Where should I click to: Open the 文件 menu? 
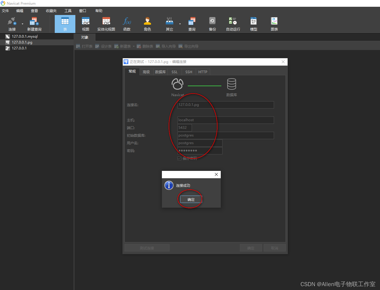(5, 11)
